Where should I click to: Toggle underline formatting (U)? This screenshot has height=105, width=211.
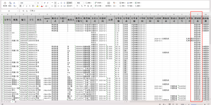pos(27,6)
